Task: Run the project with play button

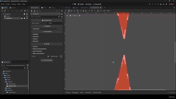Action: coord(150,4)
